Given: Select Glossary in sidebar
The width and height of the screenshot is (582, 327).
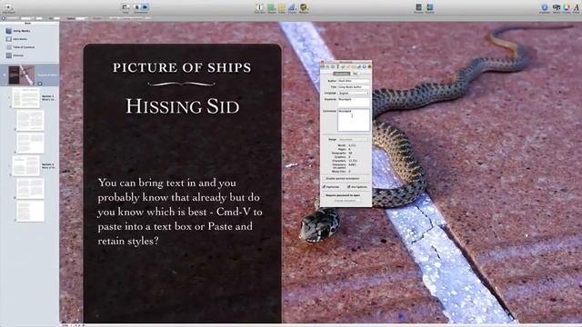Looking at the screenshot, I should [15, 55].
